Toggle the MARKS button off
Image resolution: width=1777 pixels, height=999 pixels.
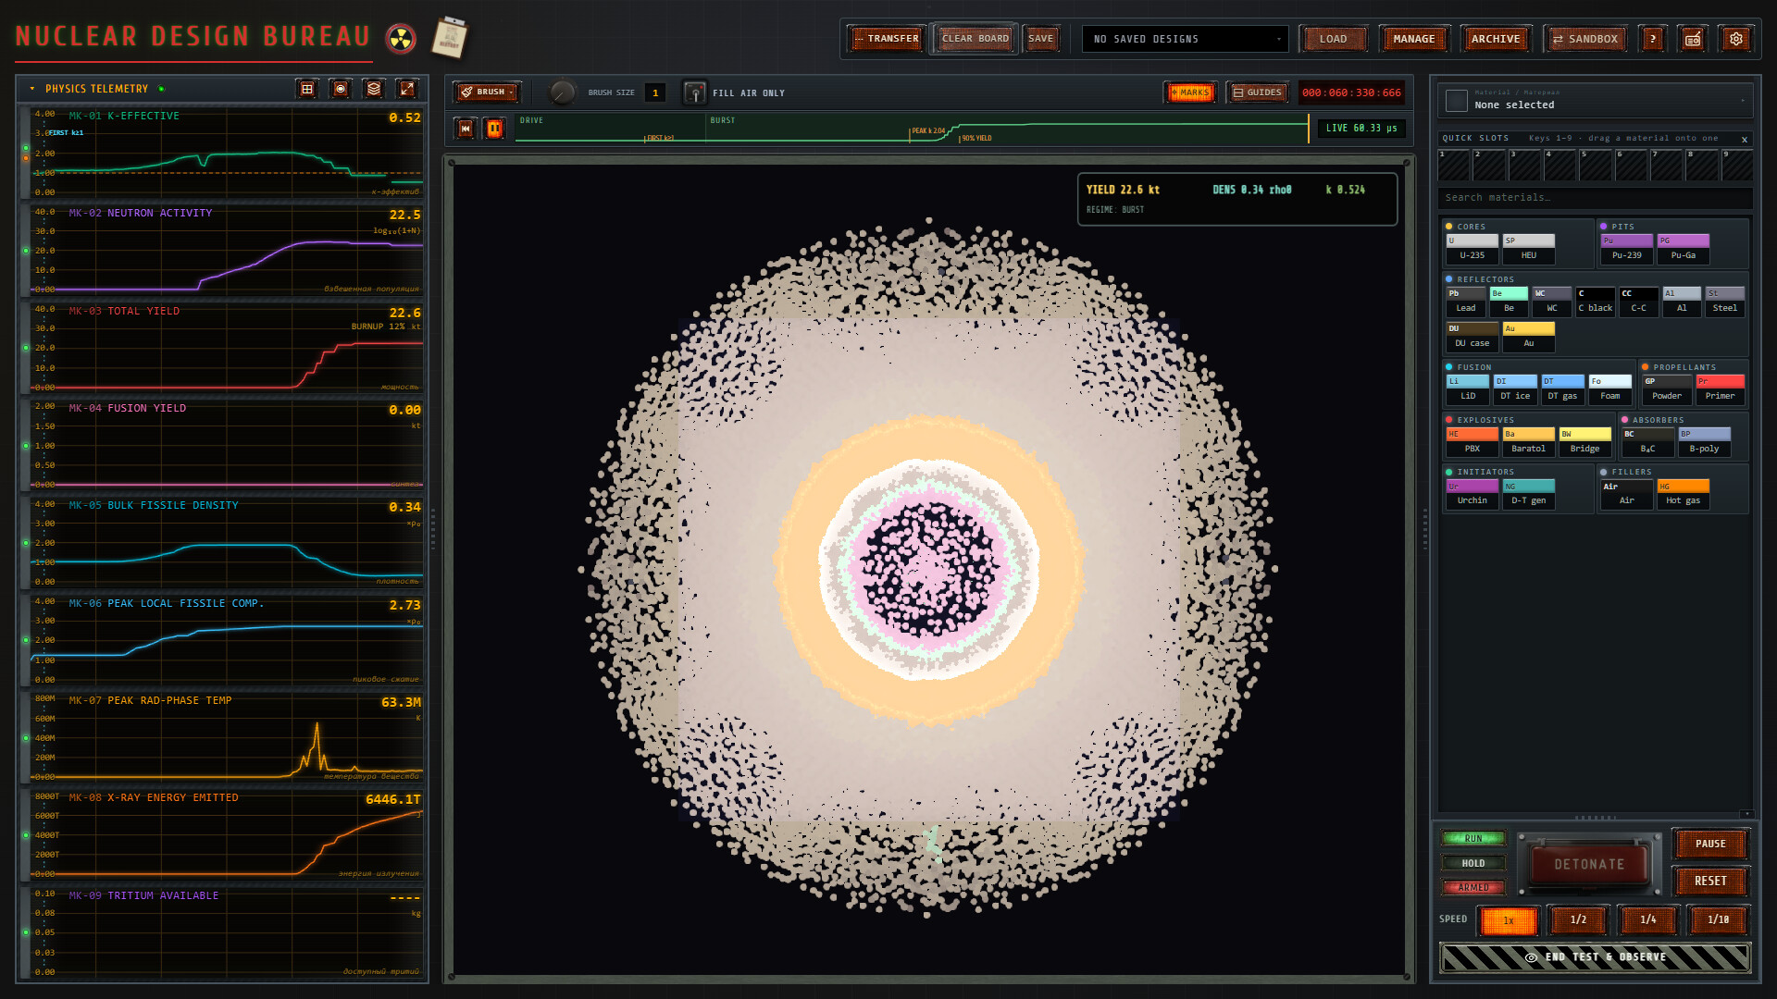pos(1191,92)
